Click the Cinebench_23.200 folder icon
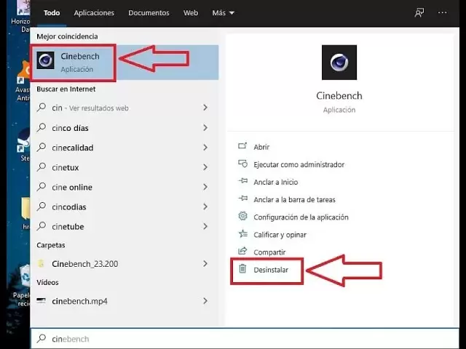This screenshot has height=349, width=466. [x=42, y=263]
